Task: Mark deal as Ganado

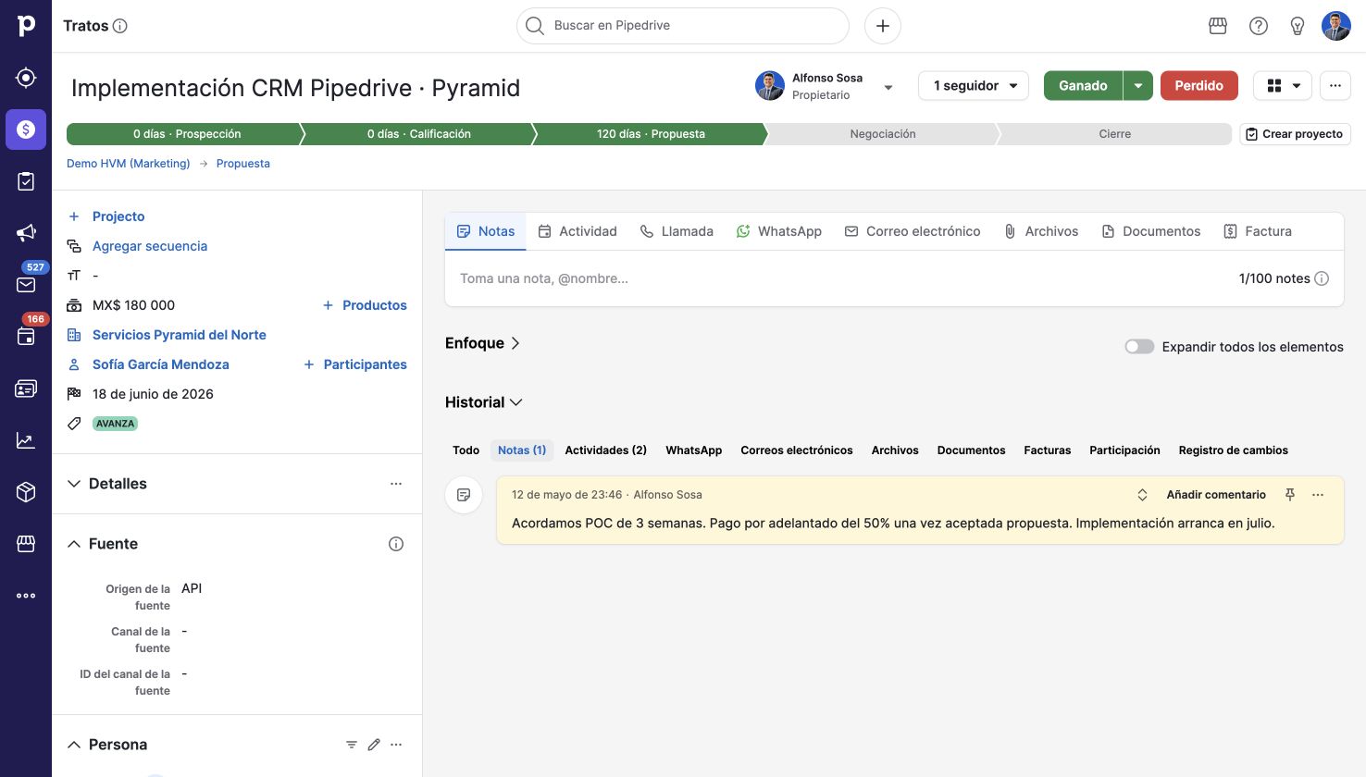Action: pos(1083,86)
